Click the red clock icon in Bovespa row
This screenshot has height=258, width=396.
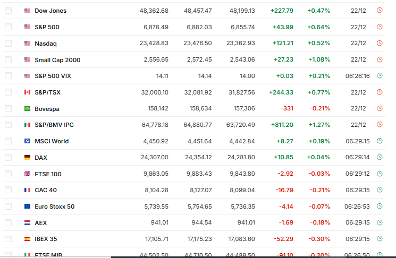[380, 108]
